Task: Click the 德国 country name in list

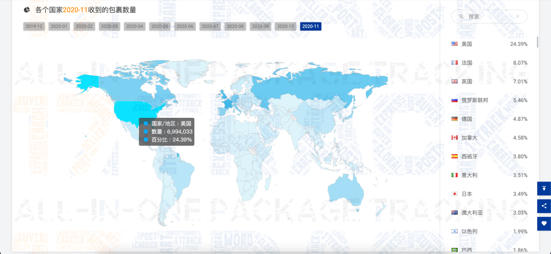Action: [467, 119]
